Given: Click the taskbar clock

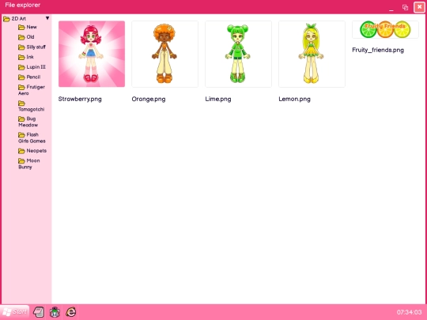Looking at the screenshot, I should [x=410, y=312].
